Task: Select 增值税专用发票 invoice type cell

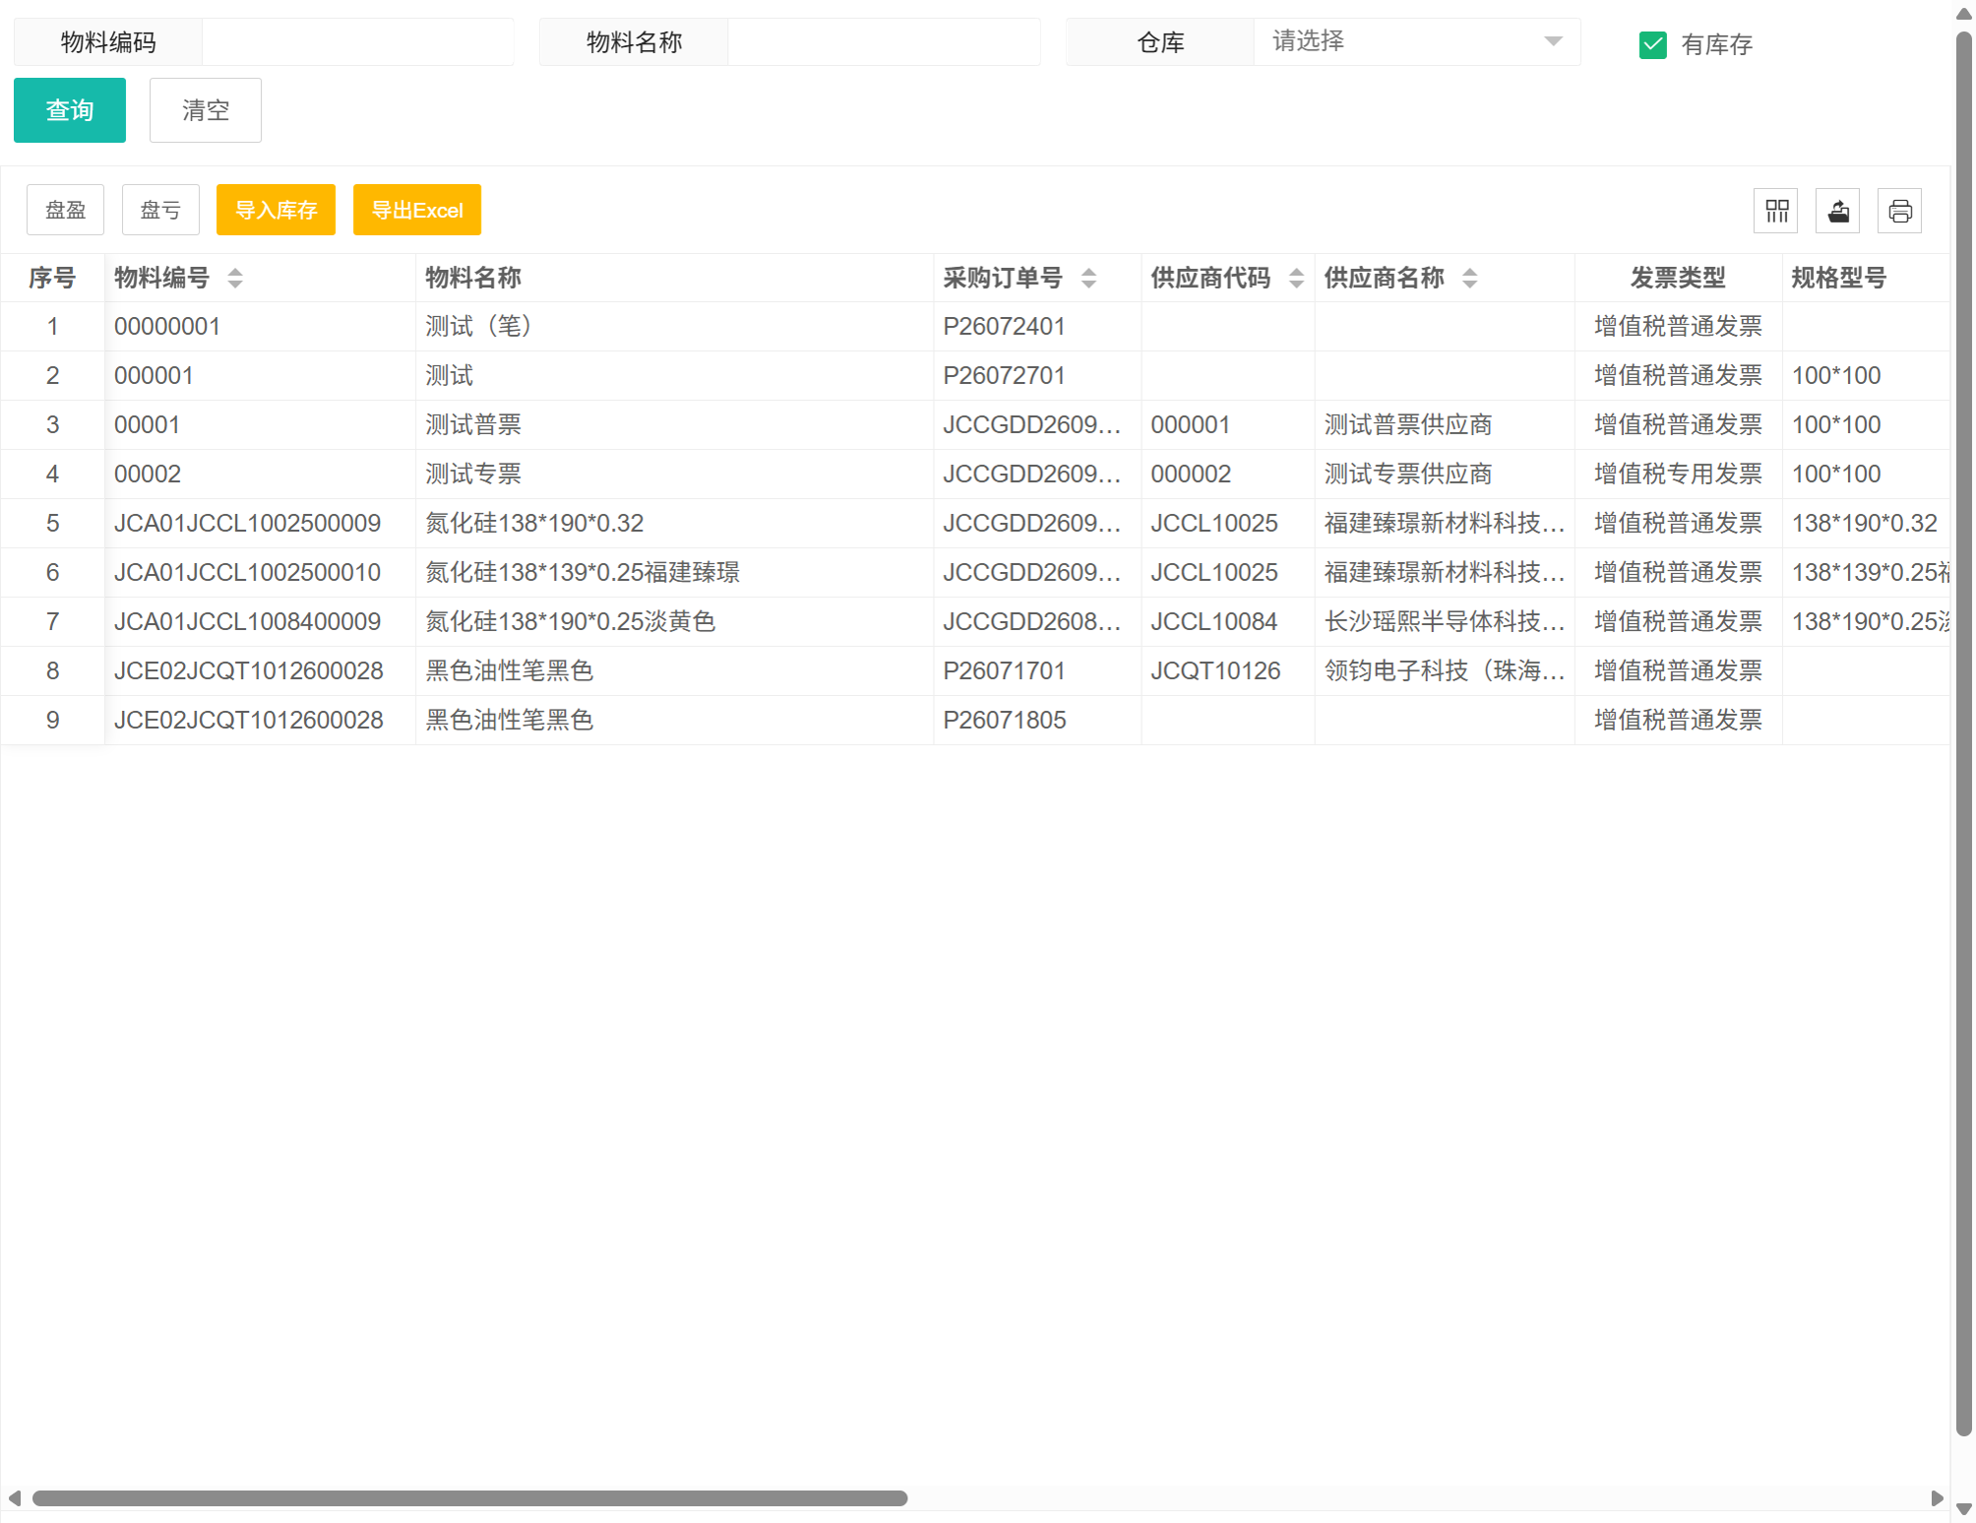Action: 1678,475
